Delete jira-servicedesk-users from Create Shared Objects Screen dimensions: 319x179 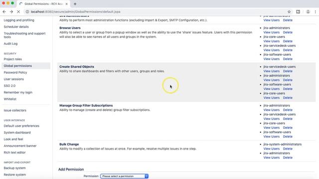click(x=288, y=71)
